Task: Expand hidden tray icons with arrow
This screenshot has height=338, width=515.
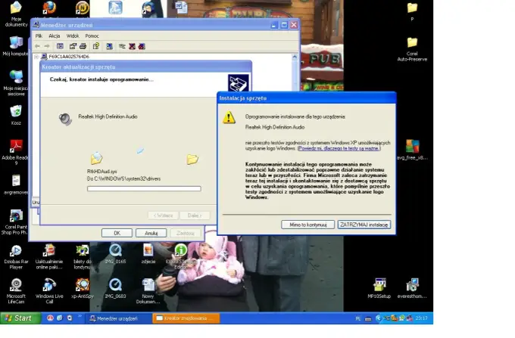Action: point(379,318)
